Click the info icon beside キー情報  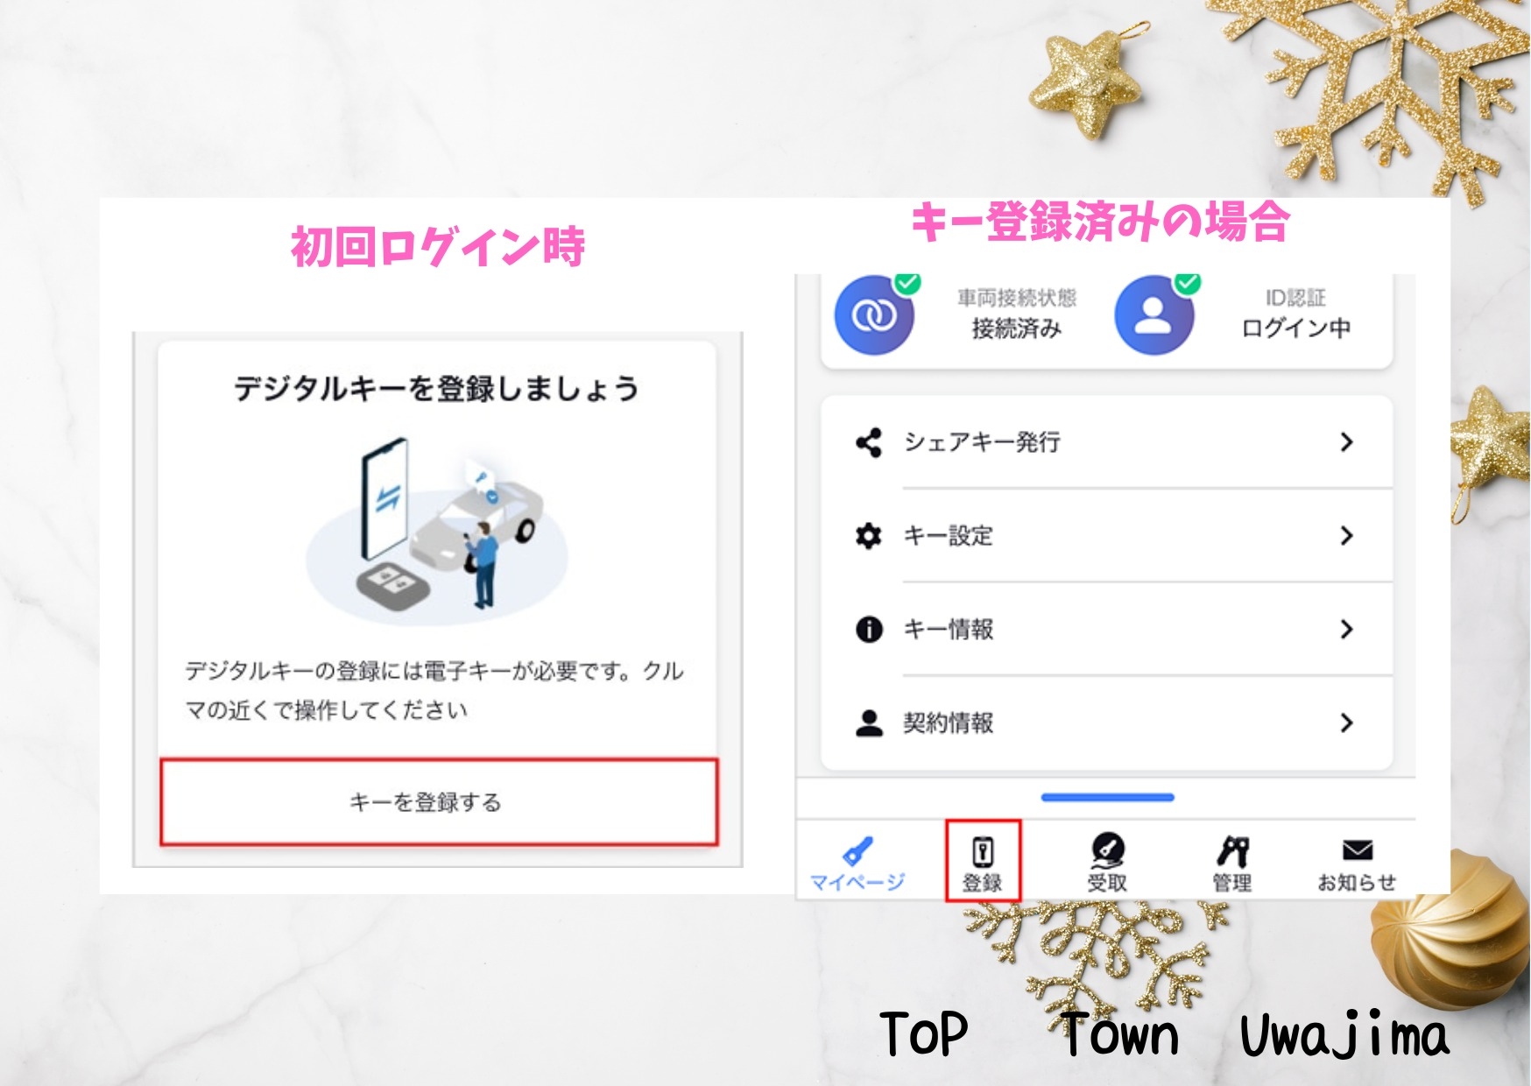[x=869, y=629]
